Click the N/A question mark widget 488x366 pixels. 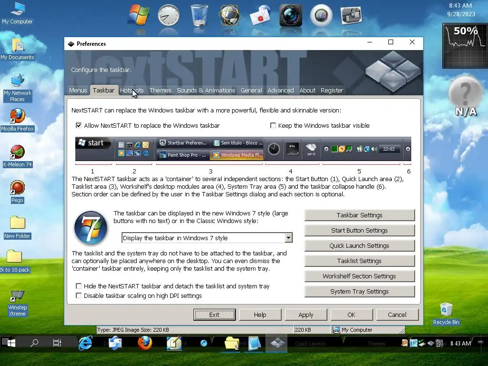(466, 97)
